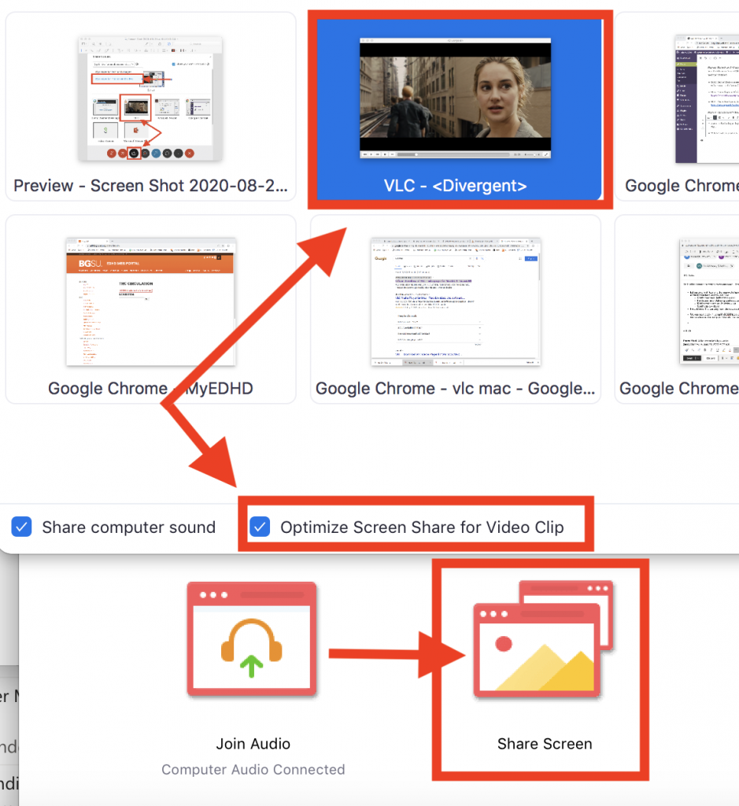
Task: Select the VLC Divergent window to share
Action: point(460,109)
